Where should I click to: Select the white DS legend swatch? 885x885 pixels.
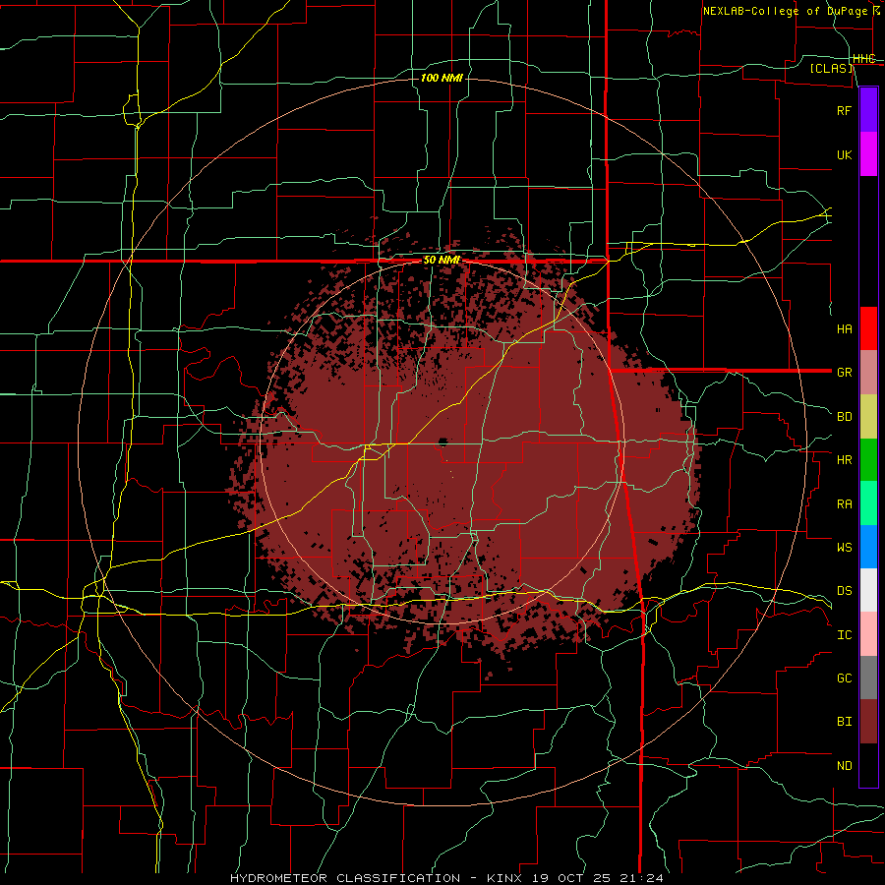pos(868,590)
